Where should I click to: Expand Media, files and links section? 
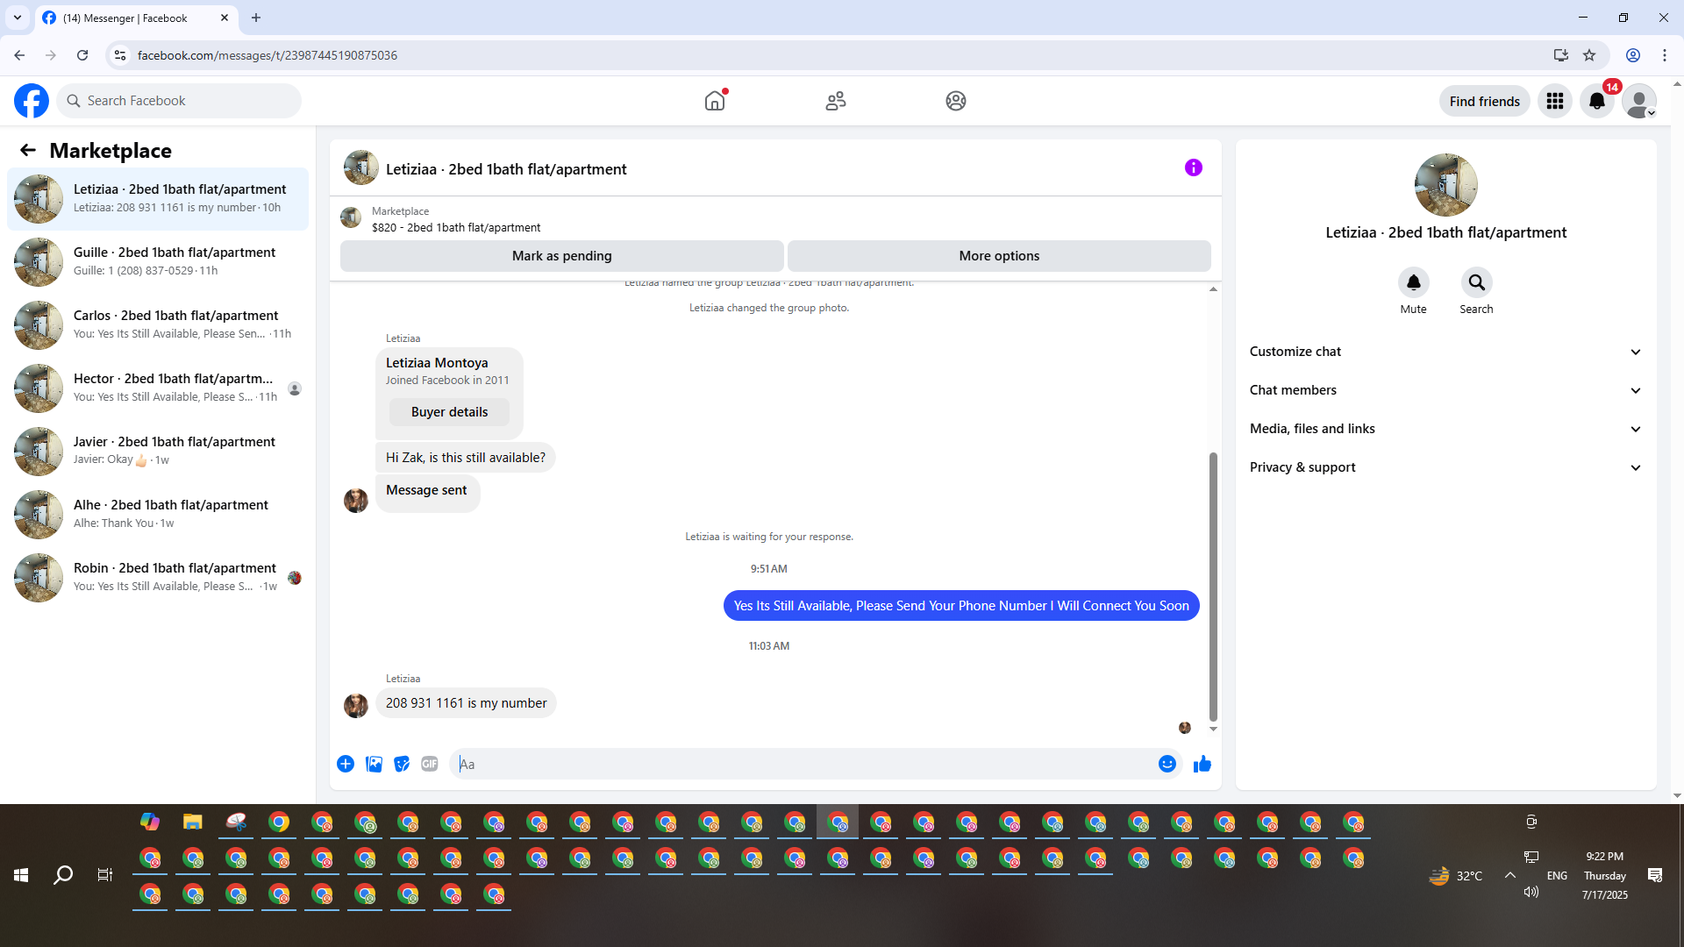(1445, 429)
